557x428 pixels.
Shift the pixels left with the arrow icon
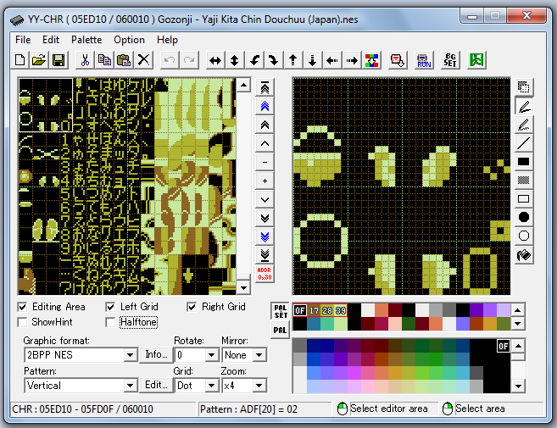click(331, 60)
